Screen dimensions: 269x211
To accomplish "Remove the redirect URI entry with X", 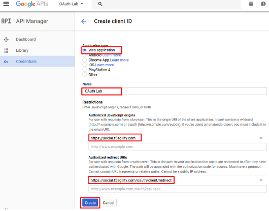I will pos(261,180).
